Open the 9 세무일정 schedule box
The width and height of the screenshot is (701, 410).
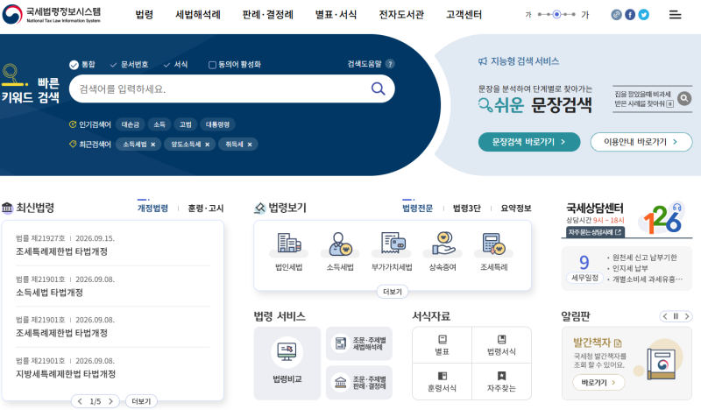[x=627, y=268]
